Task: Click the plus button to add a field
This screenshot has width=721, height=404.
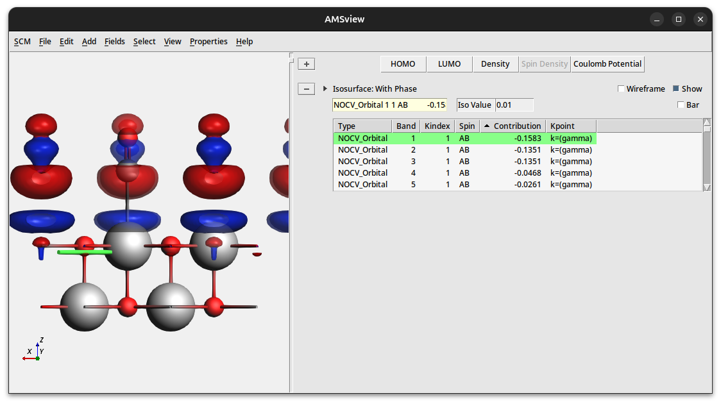Action: [306, 63]
